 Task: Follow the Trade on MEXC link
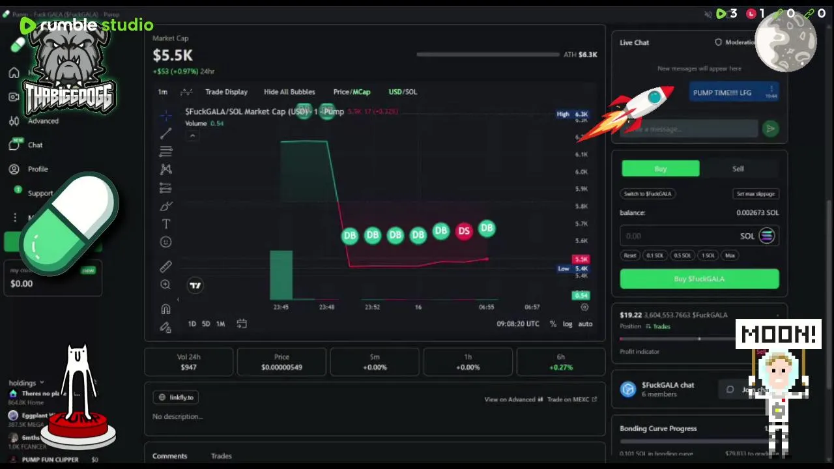pyautogui.click(x=571, y=399)
